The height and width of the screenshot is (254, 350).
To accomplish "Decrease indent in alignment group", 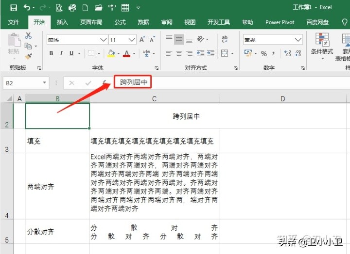I will point(200,53).
